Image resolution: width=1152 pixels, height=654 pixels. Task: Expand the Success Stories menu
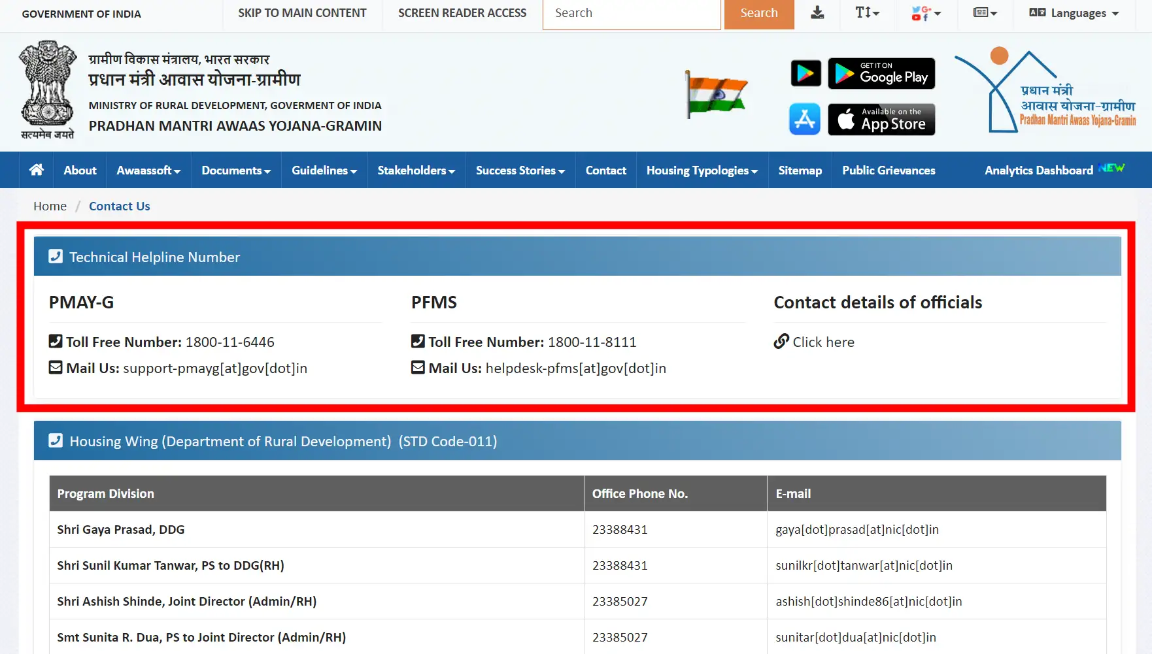520,170
